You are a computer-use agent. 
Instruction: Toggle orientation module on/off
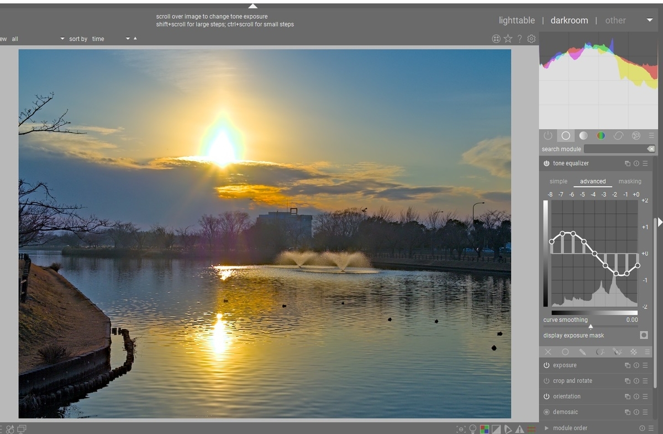(x=546, y=396)
